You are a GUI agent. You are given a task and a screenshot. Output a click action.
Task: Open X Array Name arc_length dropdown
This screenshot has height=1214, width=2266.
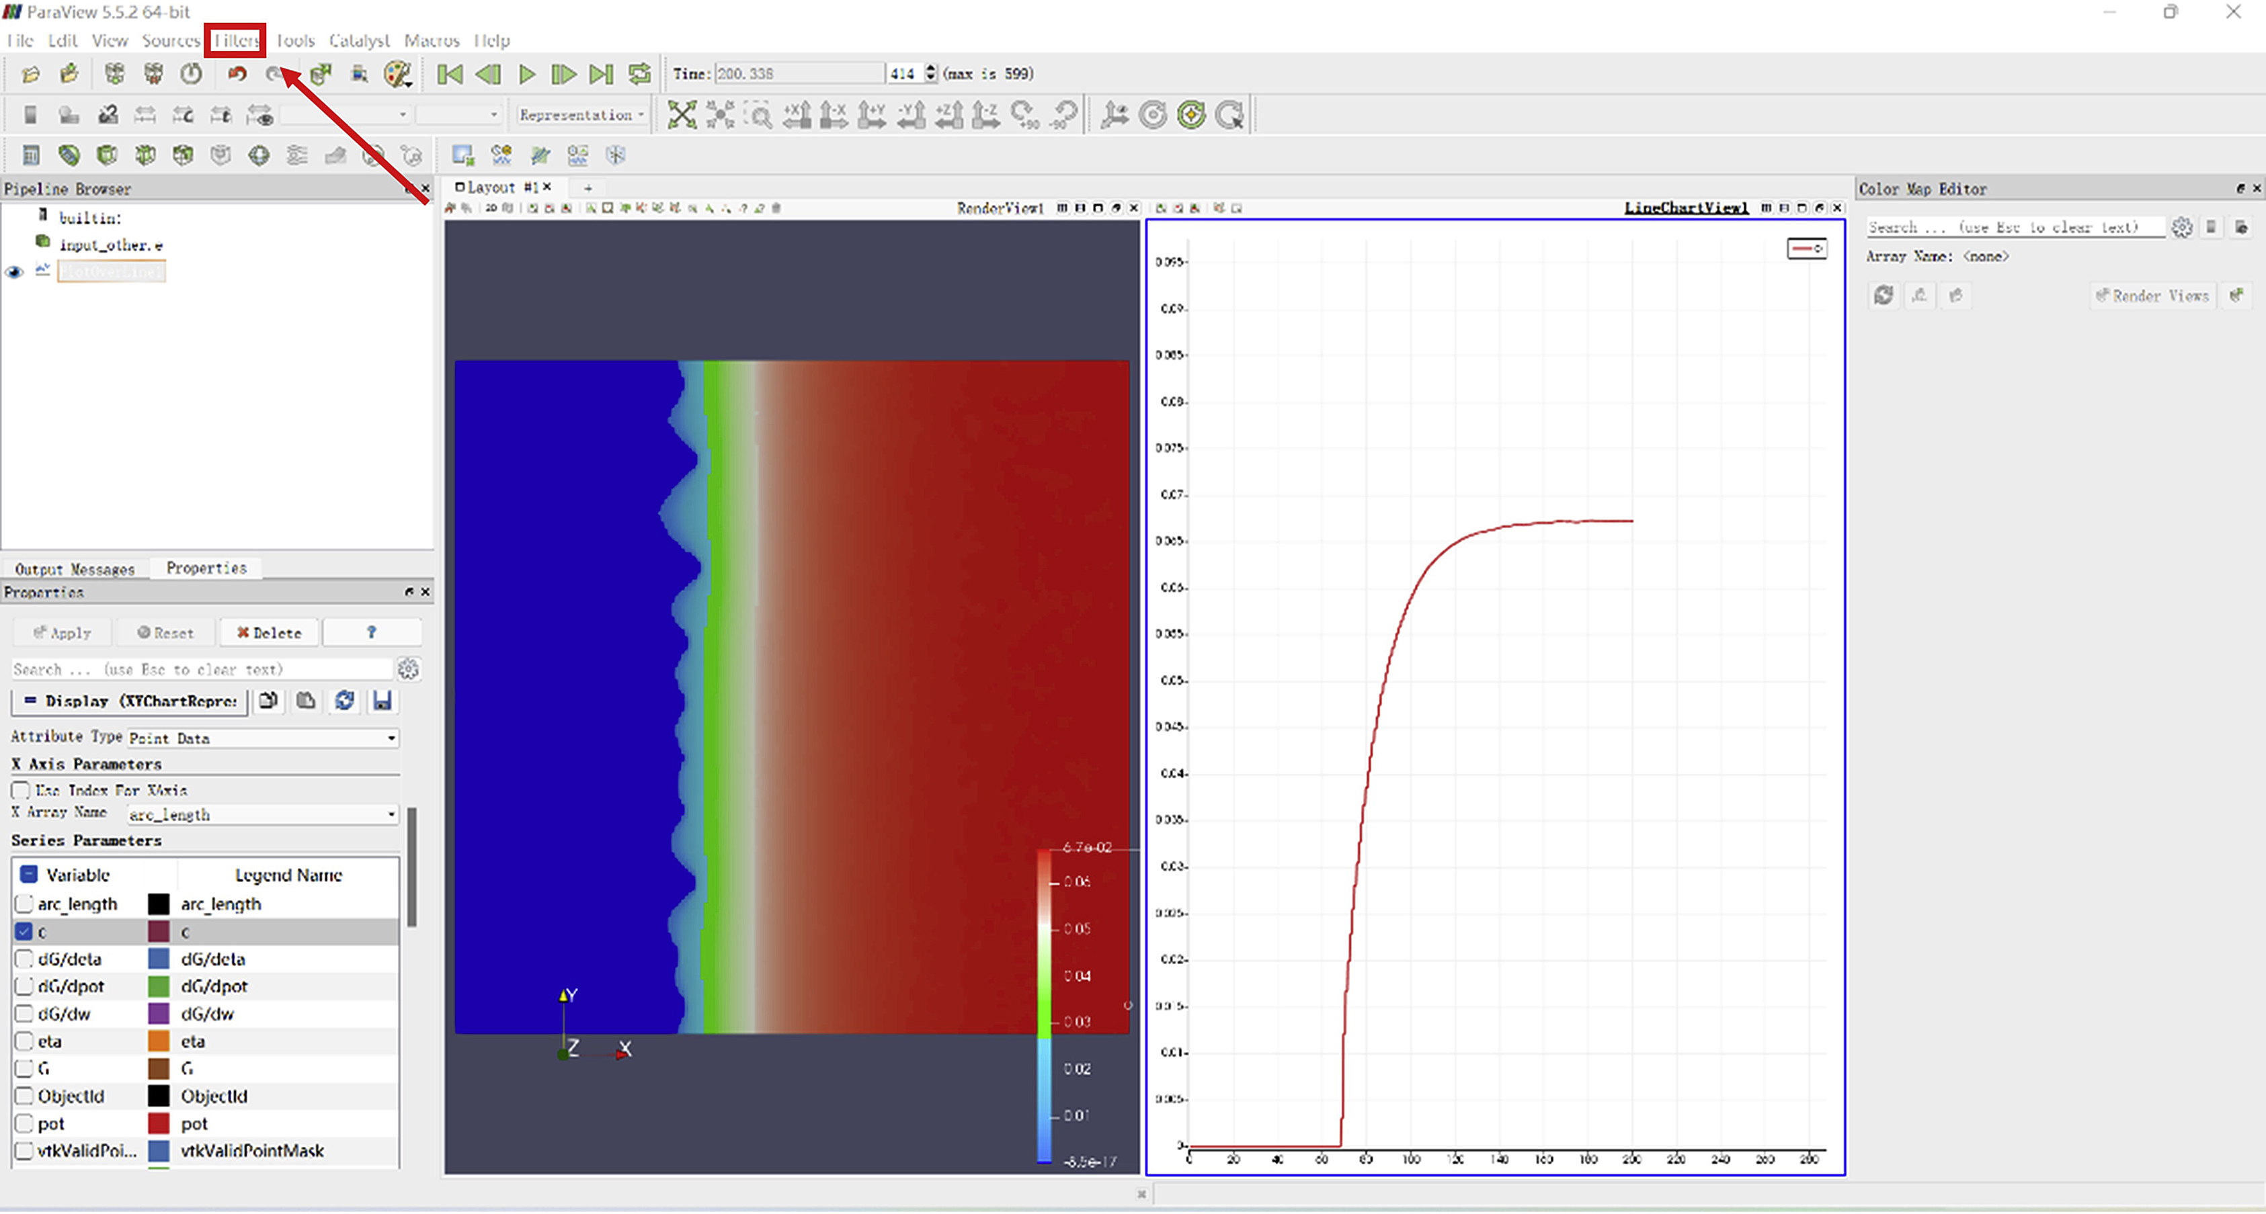pyautogui.click(x=262, y=816)
